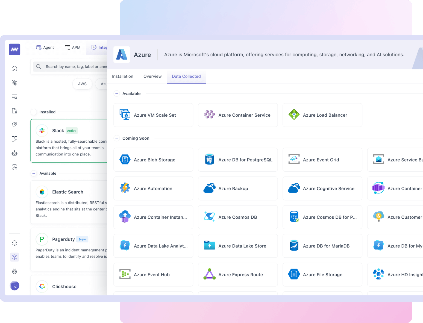Open the highlighted integrations box icon in sidebar
The image size is (423, 323).
point(14,257)
